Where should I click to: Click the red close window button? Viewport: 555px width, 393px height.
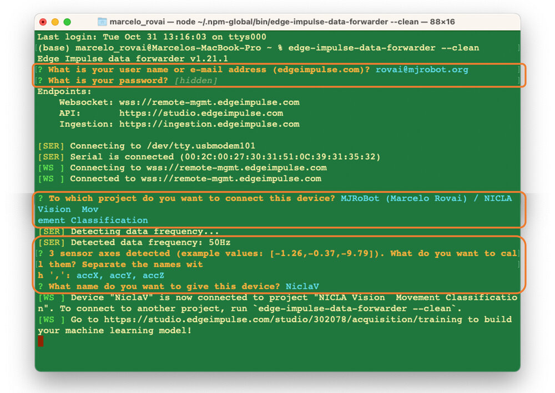(43, 22)
